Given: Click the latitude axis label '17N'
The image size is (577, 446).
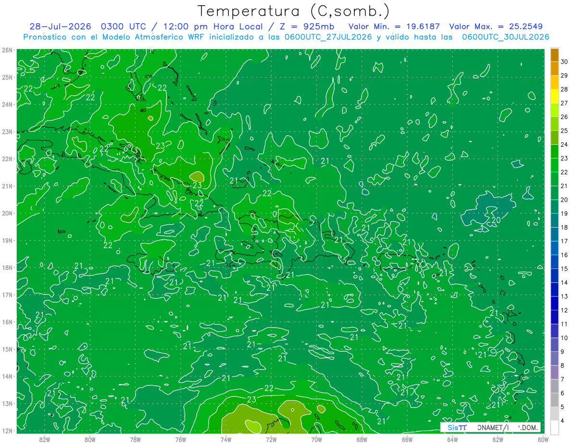Looking at the screenshot, I should [x=7, y=294].
